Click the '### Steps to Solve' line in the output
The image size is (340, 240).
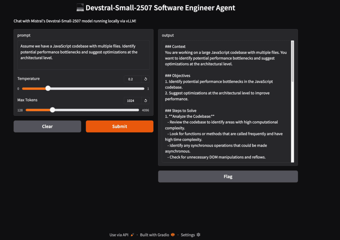(x=181, y=111)
